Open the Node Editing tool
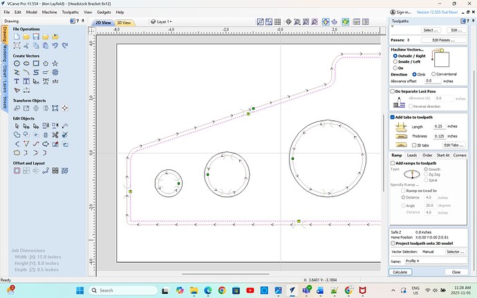 click(x=26, y=126)
